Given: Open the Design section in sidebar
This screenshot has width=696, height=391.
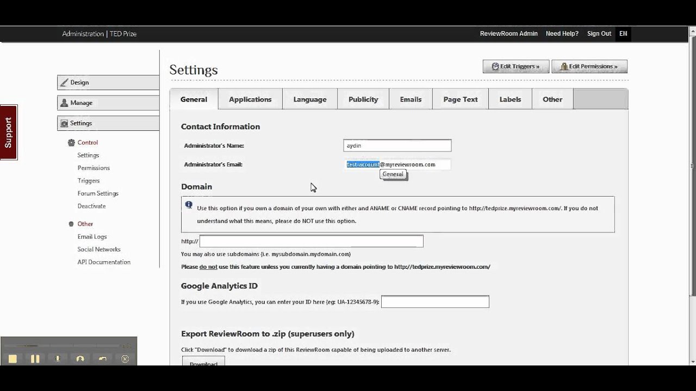Looking at the screenshot, I should (x=108, y=83).
